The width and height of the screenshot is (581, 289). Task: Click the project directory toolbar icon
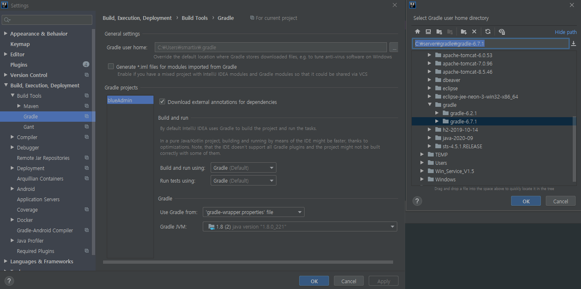[x=439, y=31]
